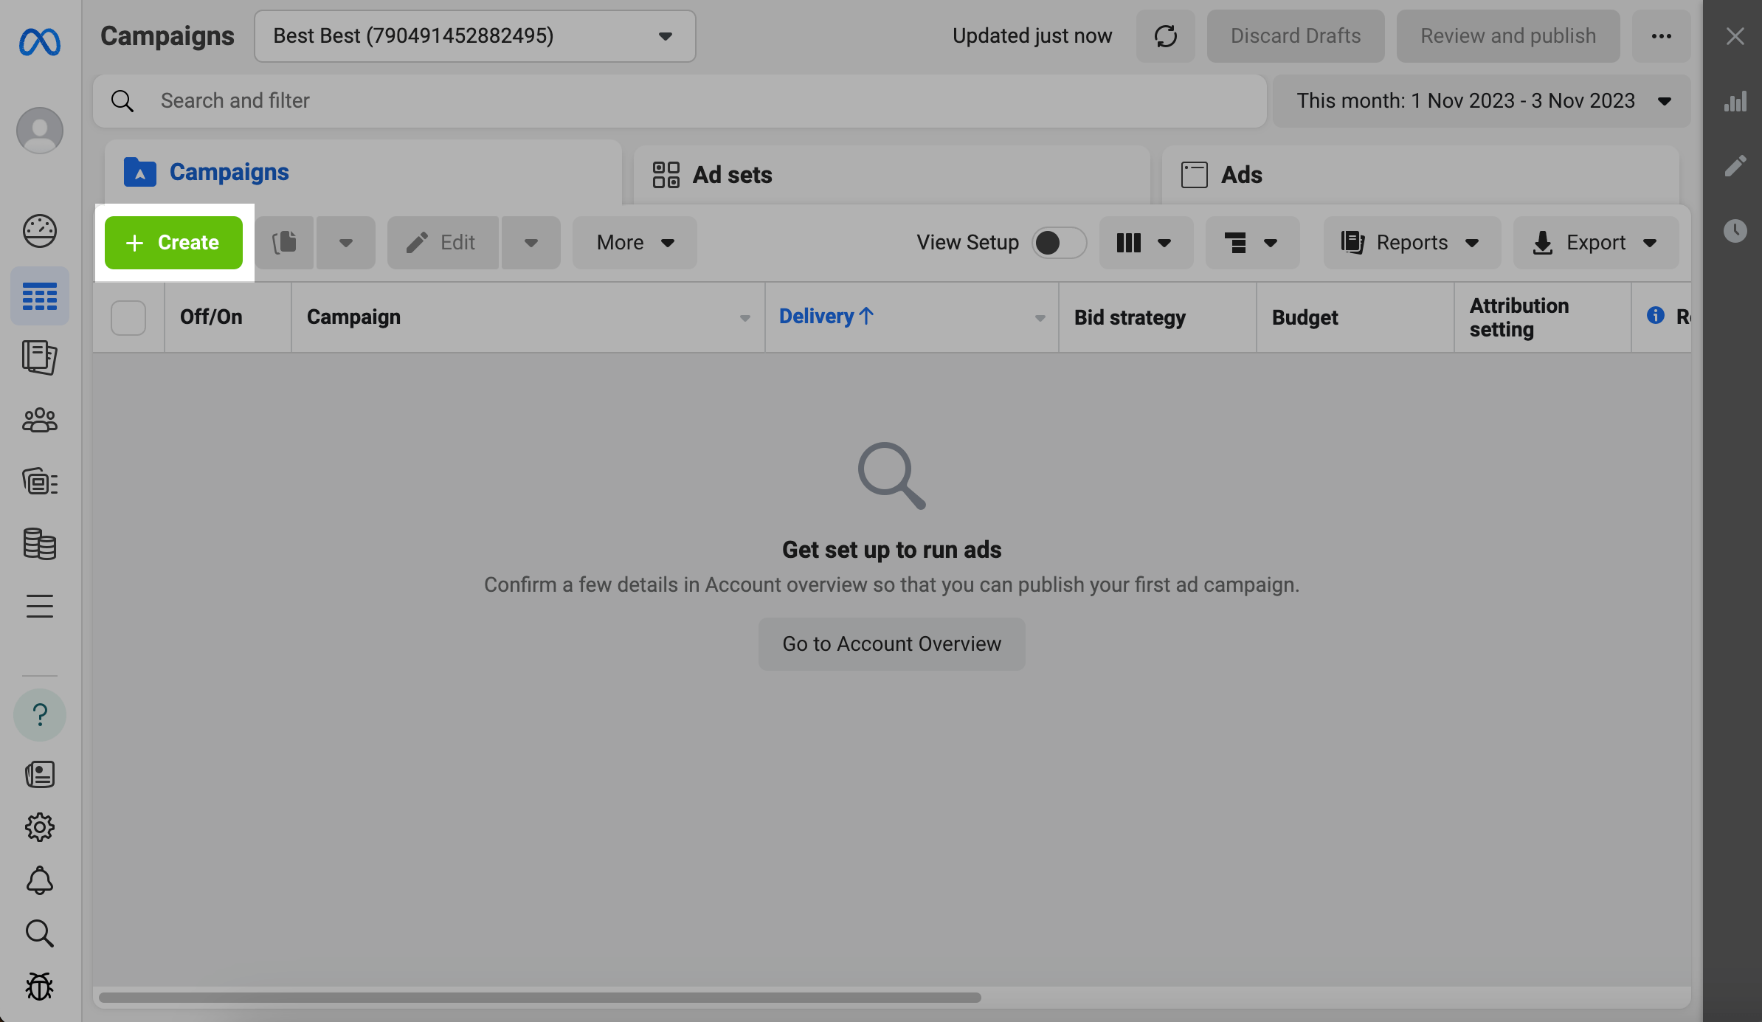
Task: Expand the More actions dropdown
Action: point(635,243)
